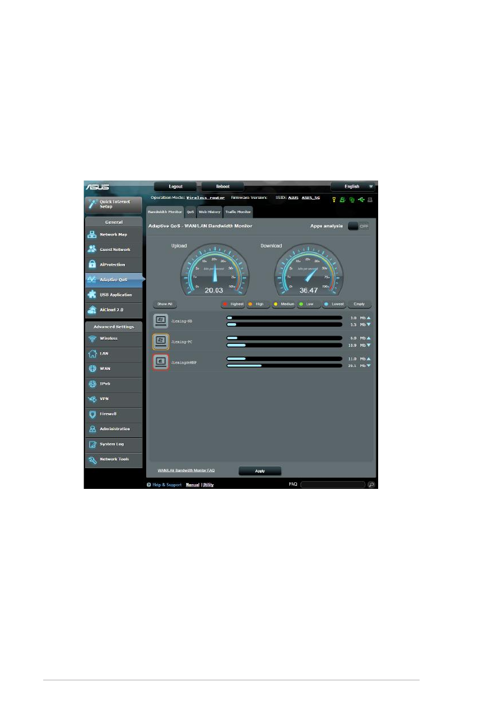The width and height of the screenshot is (490, 728).
Task: Open the Firewall shield icon
Action: tap(92, 414)
